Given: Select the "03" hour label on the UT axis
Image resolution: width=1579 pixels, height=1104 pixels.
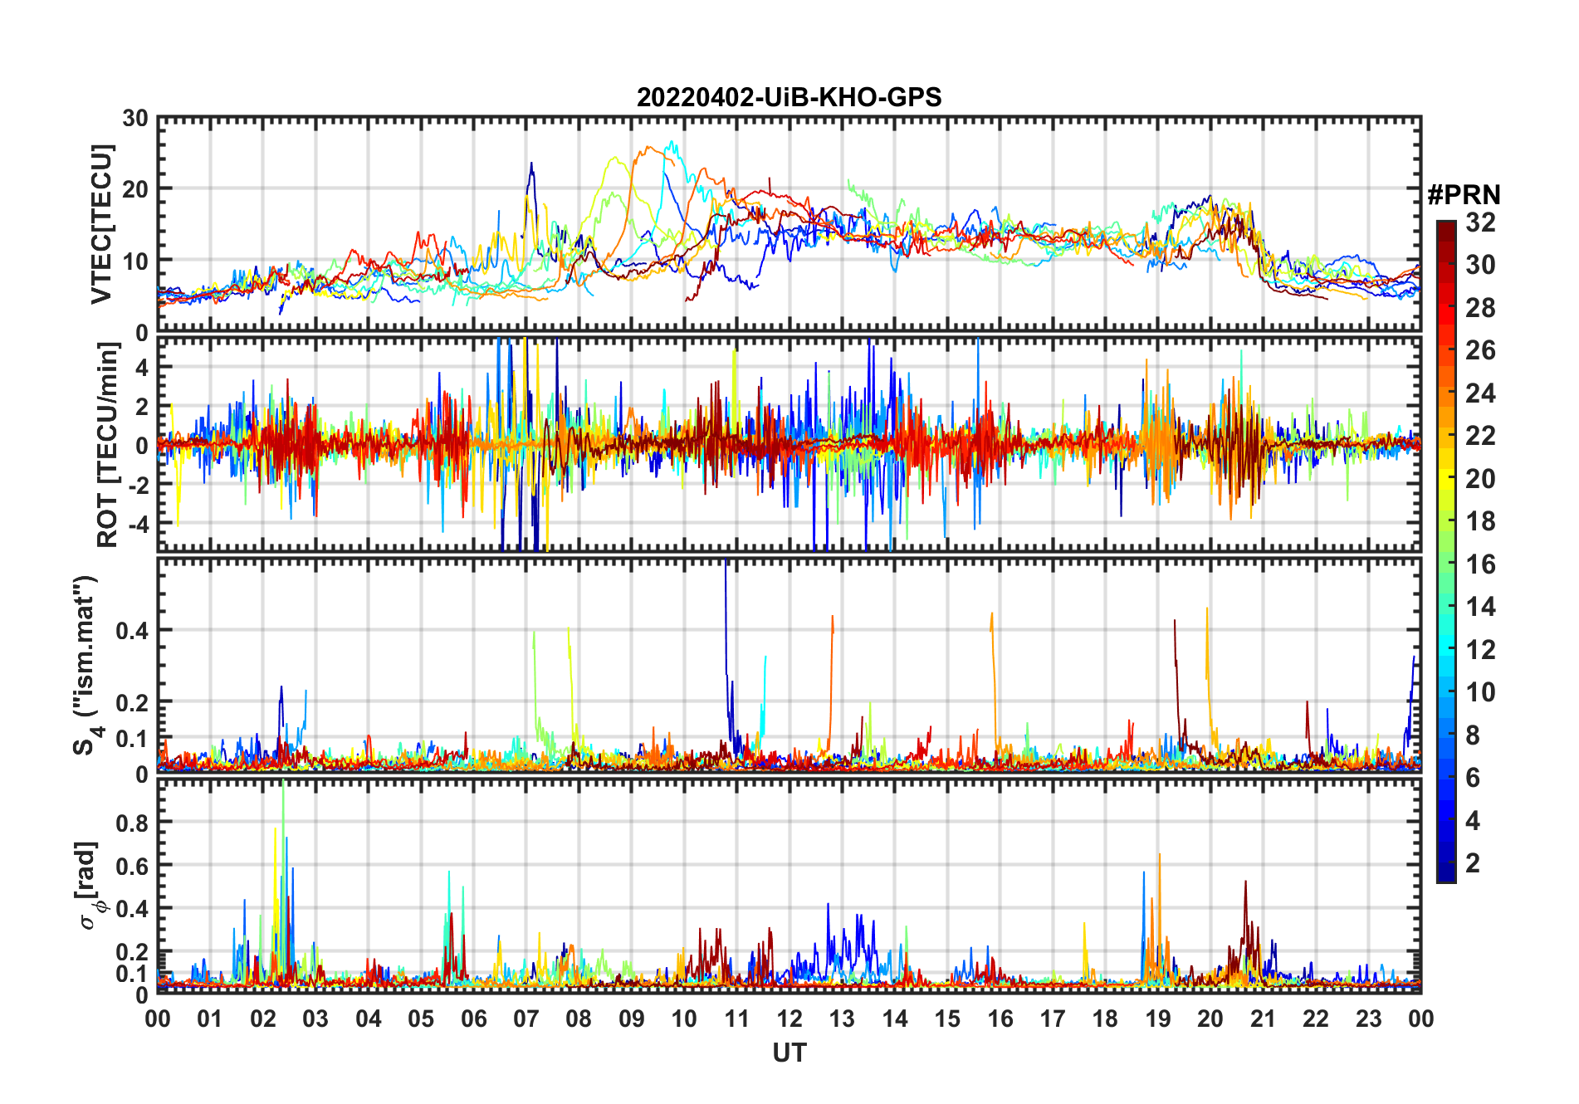Looking at the screenshot, I should (x=315, y=1019).
